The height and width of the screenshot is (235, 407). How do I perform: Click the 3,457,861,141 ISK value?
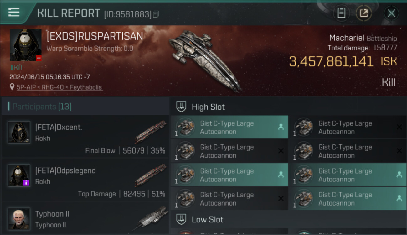(331, 62)
